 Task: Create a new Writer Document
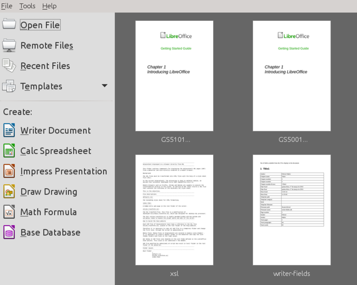56,131
